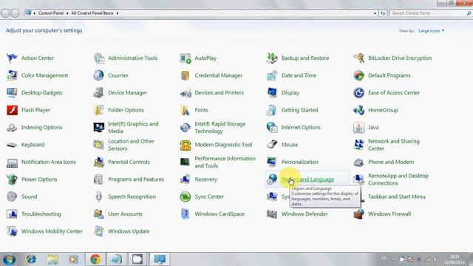
Task: Open the Action Center flag icon
Action: click(x=12, y=58)
